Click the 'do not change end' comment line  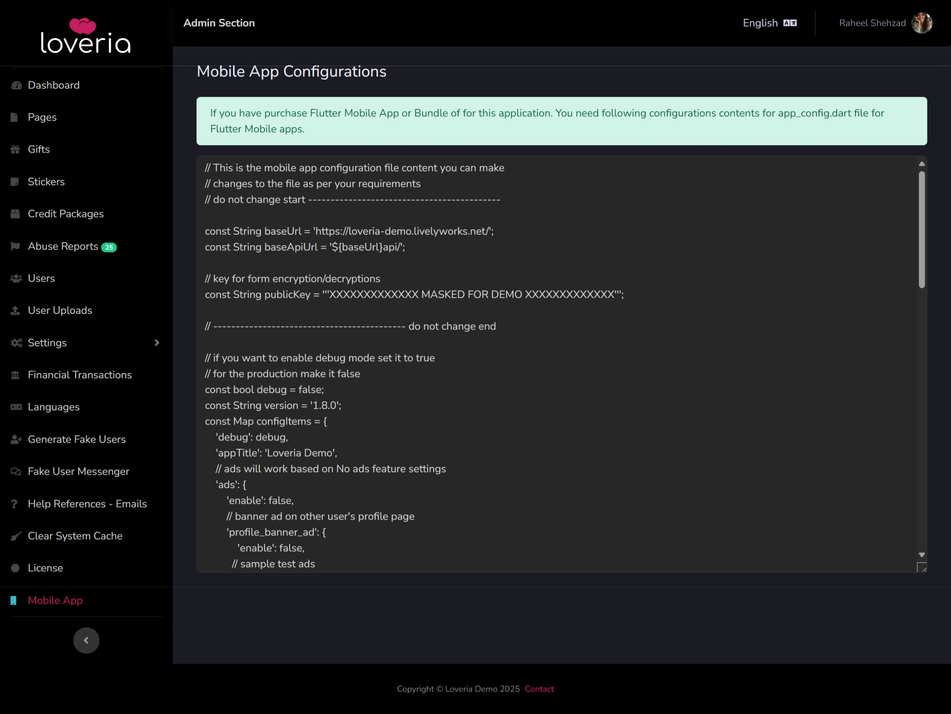[350, 327]
